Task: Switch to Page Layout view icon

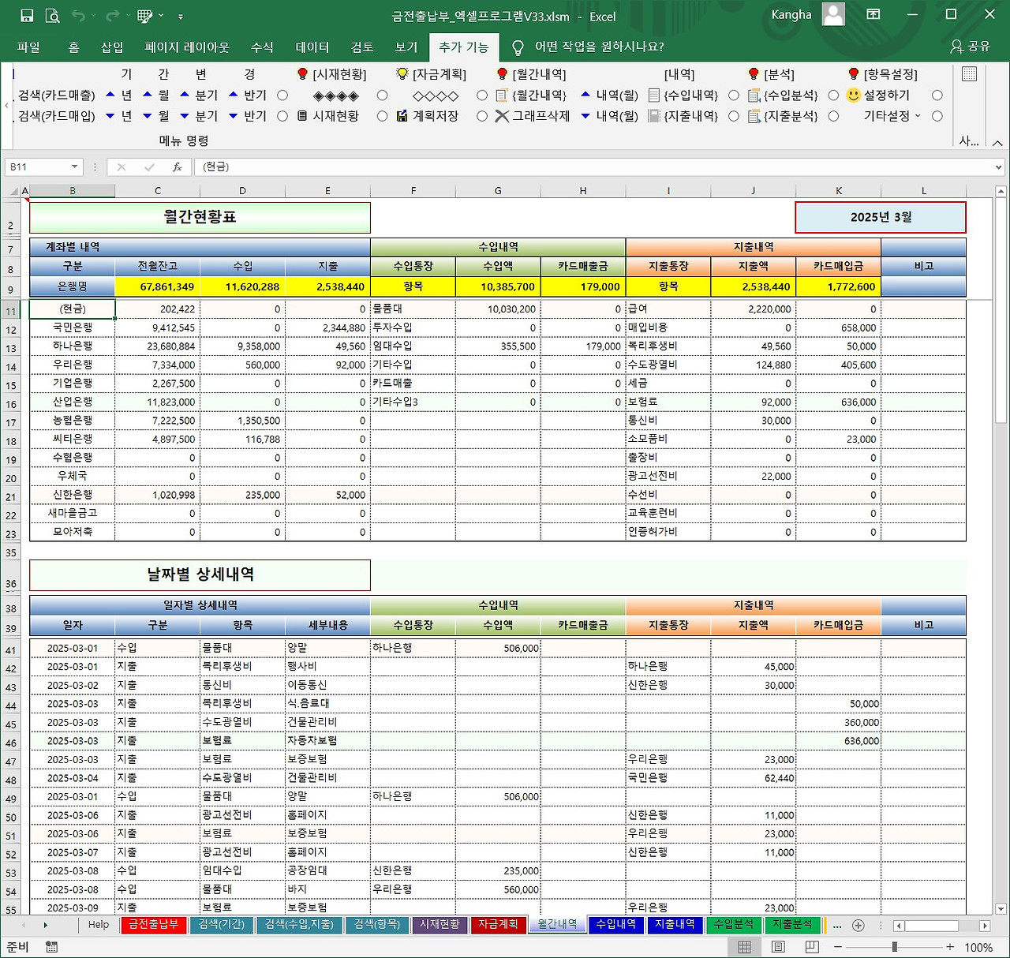Action: point(778,947)
